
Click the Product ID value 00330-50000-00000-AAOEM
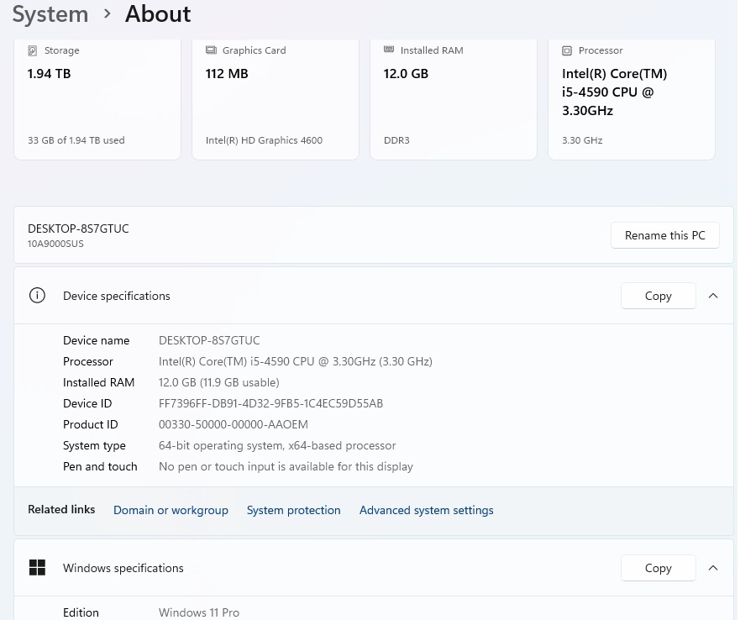point(234,424)
